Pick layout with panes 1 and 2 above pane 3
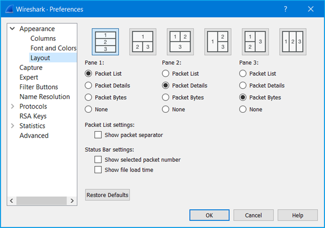The height and width of the screenshot is (228, 325). coord(180,42)
